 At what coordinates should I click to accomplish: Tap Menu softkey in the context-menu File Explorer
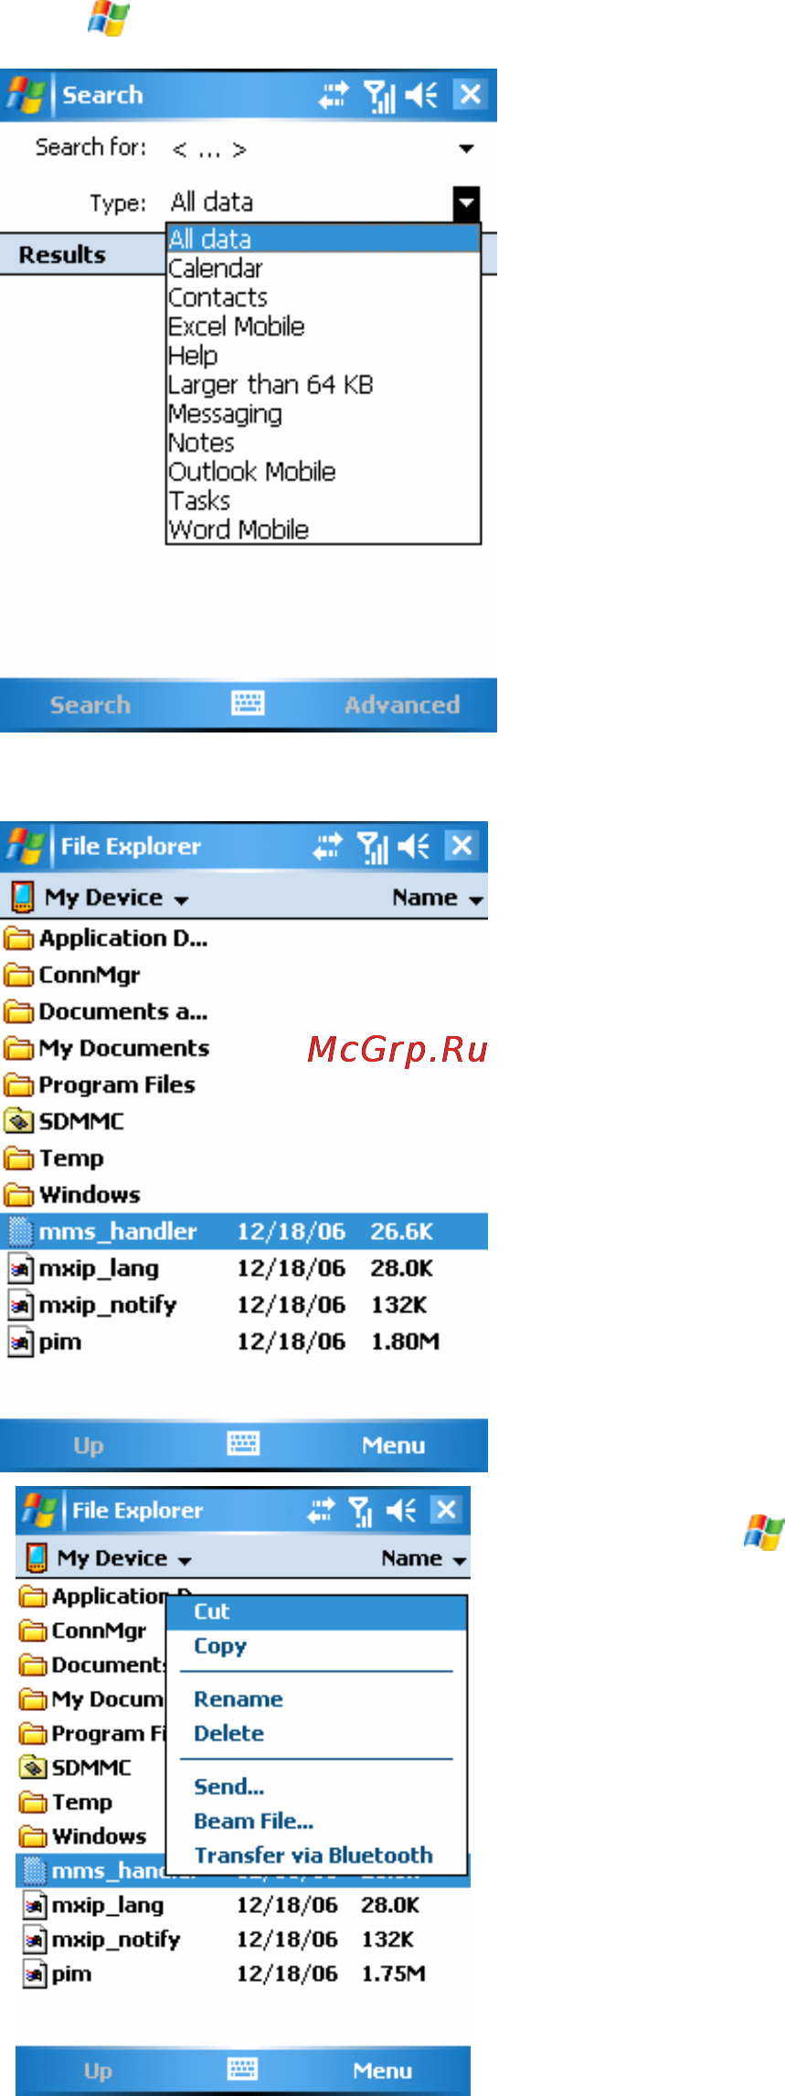click(382, 2071)
